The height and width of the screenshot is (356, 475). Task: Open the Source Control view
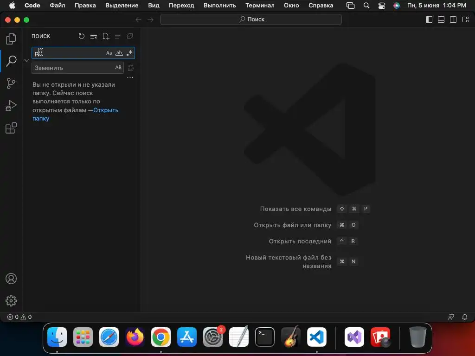tap(11, 83)
